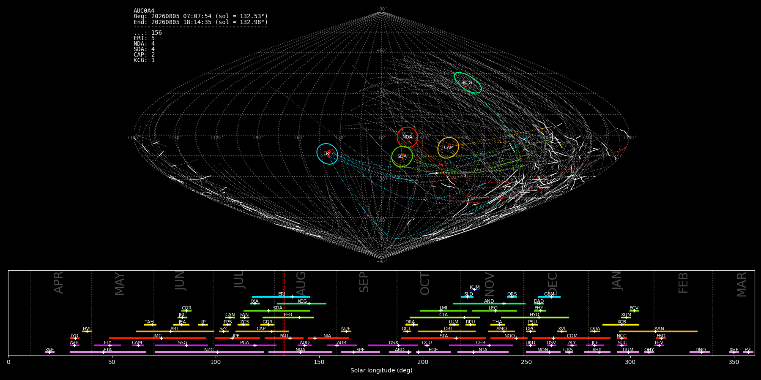Image resolution: width=761 pixels, height=380 pixels.
Task: Click the KCG green radiant ellipse
Action: (468, 83)
